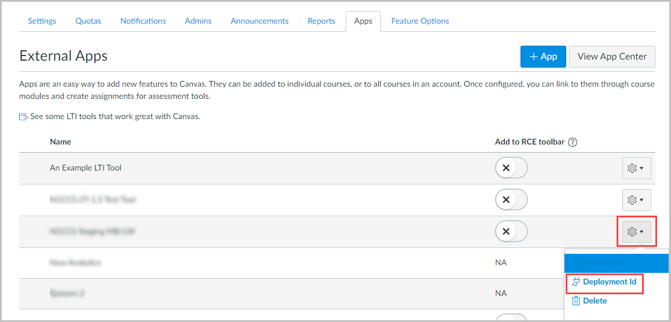Click the external link icon before See some LTI tools
This screenshot has width=671, height=322.
click(24, 117)
